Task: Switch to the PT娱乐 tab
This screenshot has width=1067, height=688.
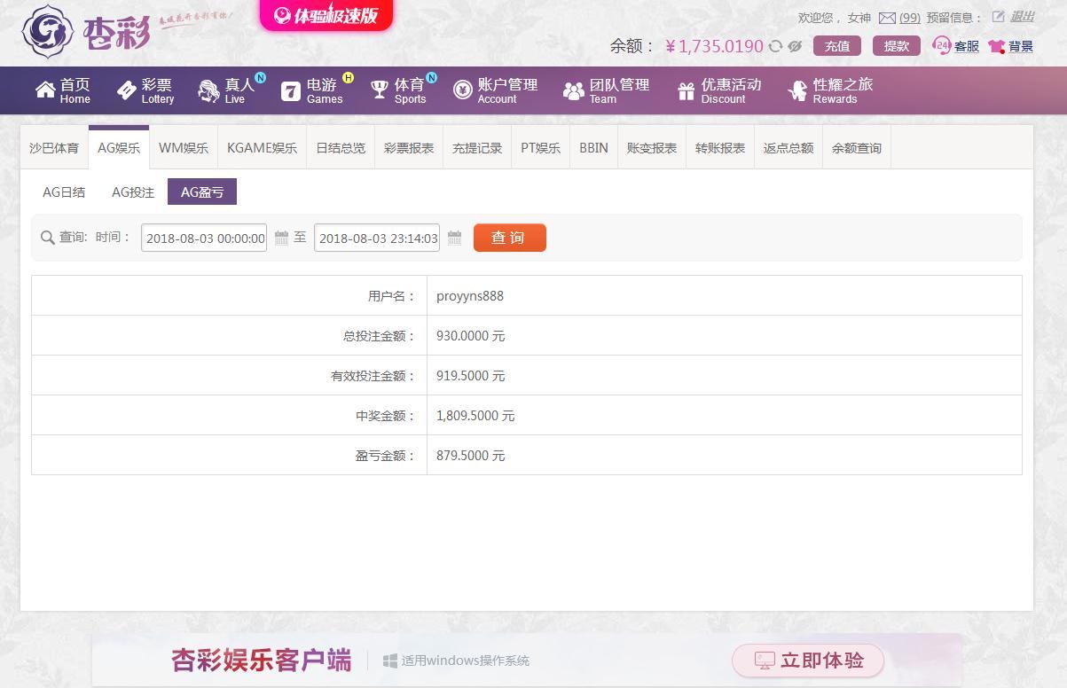Action: coord(540,148)
